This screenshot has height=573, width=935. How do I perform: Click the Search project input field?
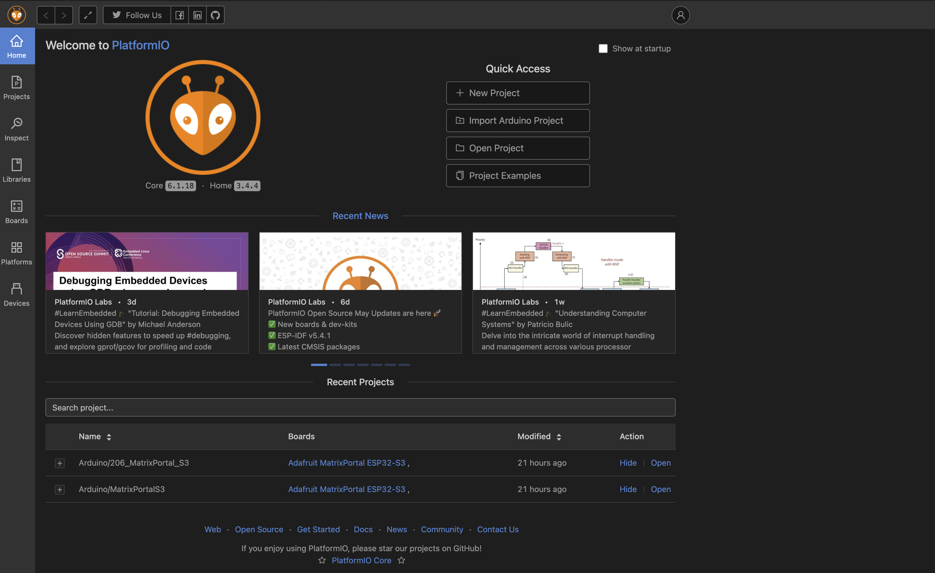[360, 407]
